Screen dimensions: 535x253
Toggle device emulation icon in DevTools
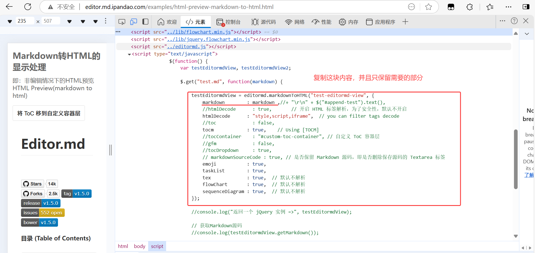tap(134, 22)
